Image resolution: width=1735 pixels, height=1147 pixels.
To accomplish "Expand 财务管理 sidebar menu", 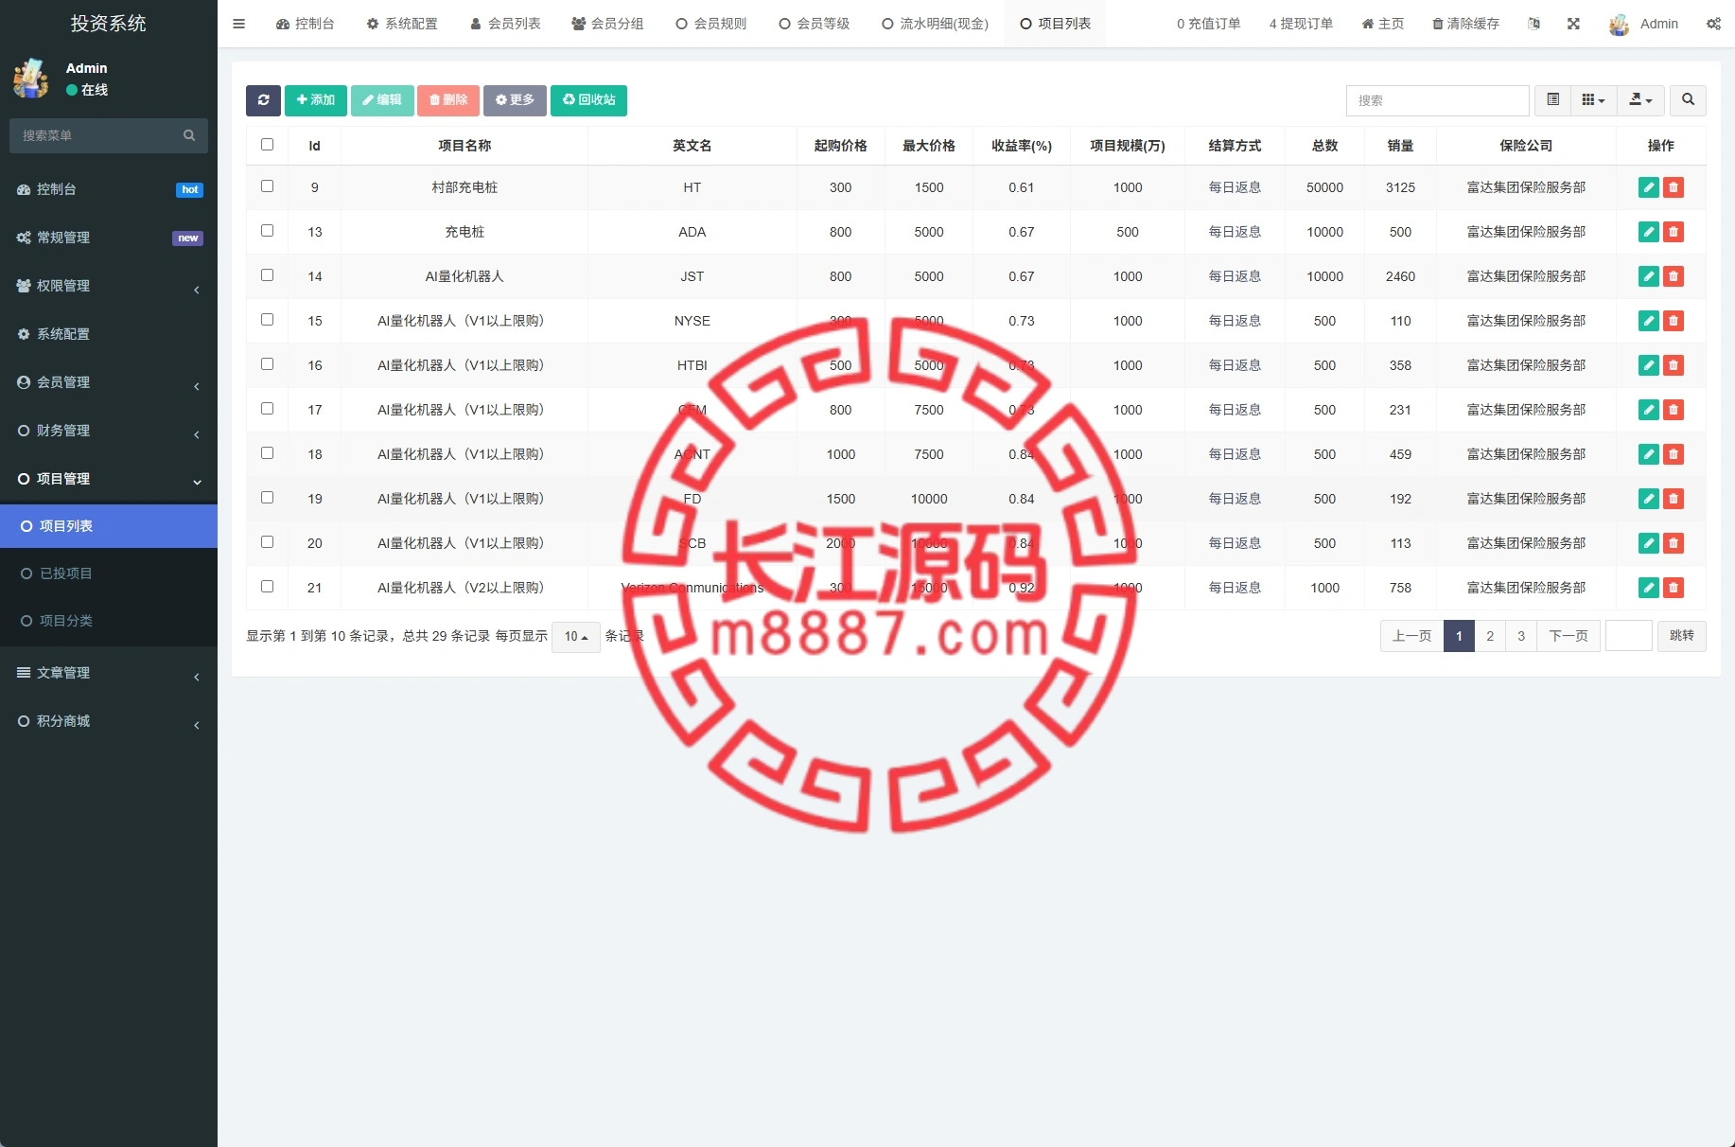I will tap(109, 431).
